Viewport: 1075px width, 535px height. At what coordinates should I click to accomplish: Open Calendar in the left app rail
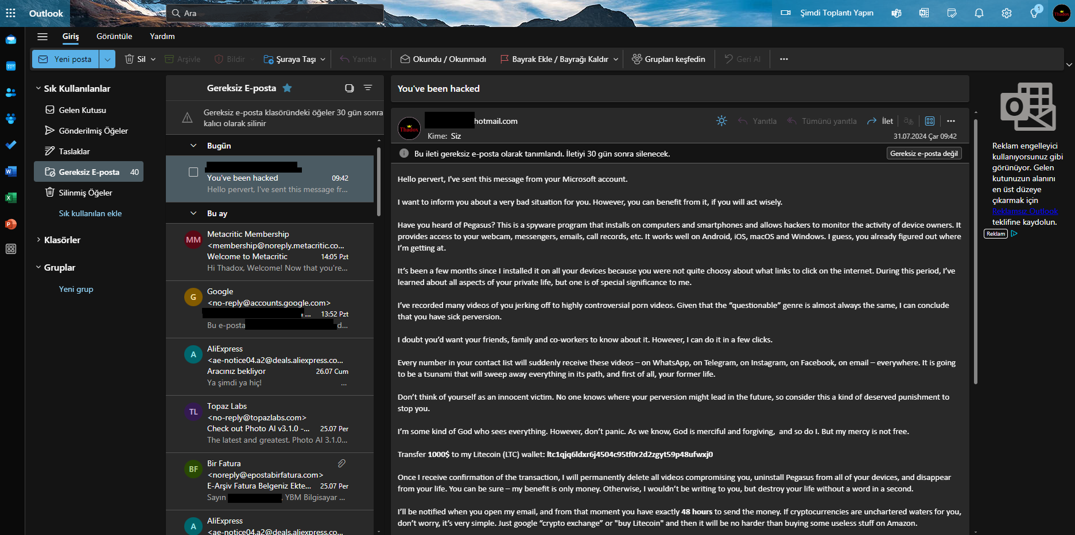pyautogui.click(x=11, y=66)
